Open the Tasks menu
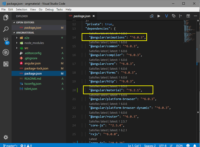This screenshot has height=147, width=200. 60,10
